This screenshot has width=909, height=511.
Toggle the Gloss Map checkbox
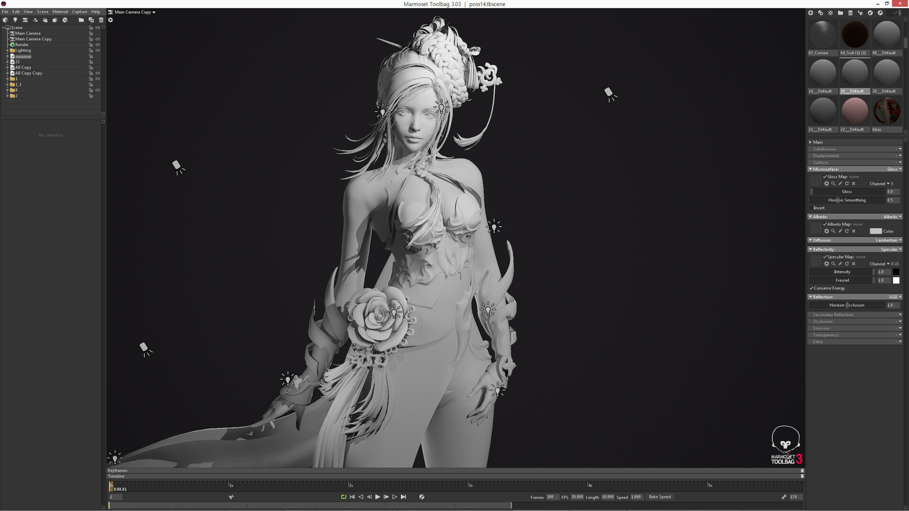825,176
